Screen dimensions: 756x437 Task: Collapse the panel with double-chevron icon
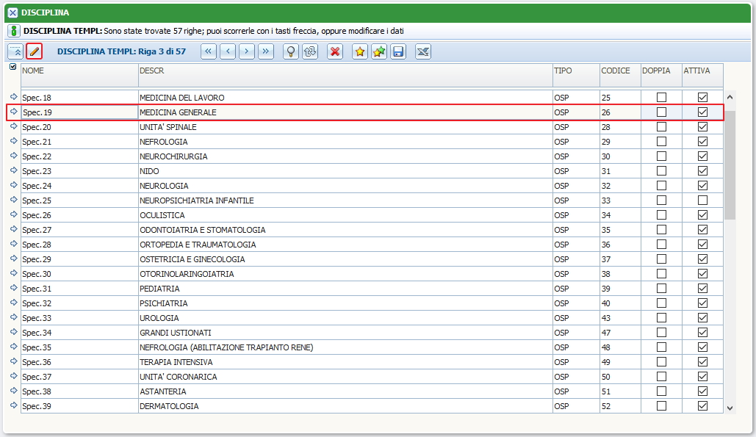[x=15, y=51]
